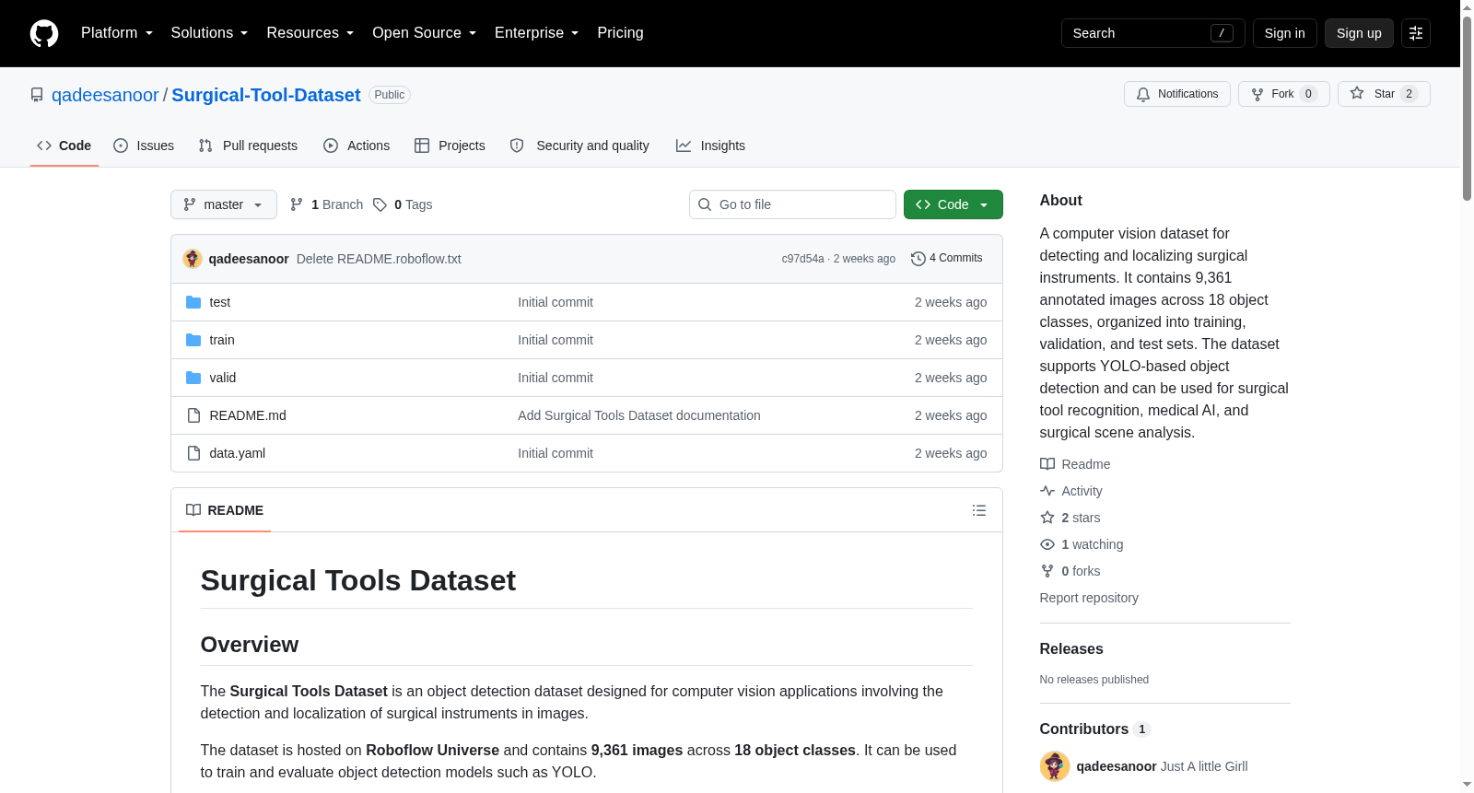1474x793 pixels.
Task: Open the GitHub home logo
Action: [44, 33]
